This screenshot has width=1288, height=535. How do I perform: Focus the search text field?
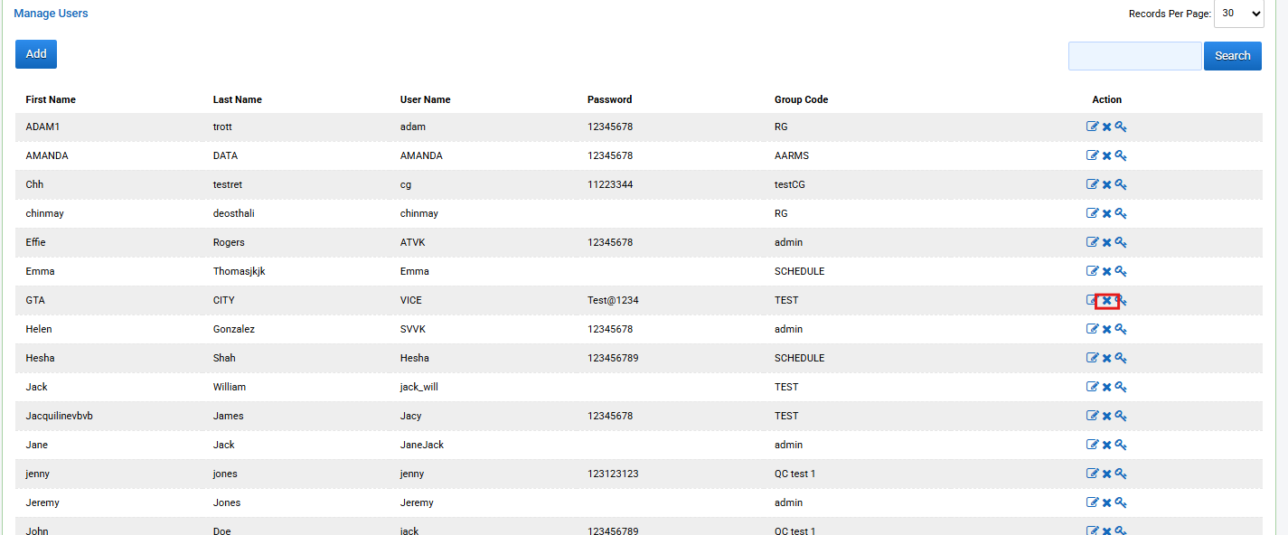[x=1134, y=56]
